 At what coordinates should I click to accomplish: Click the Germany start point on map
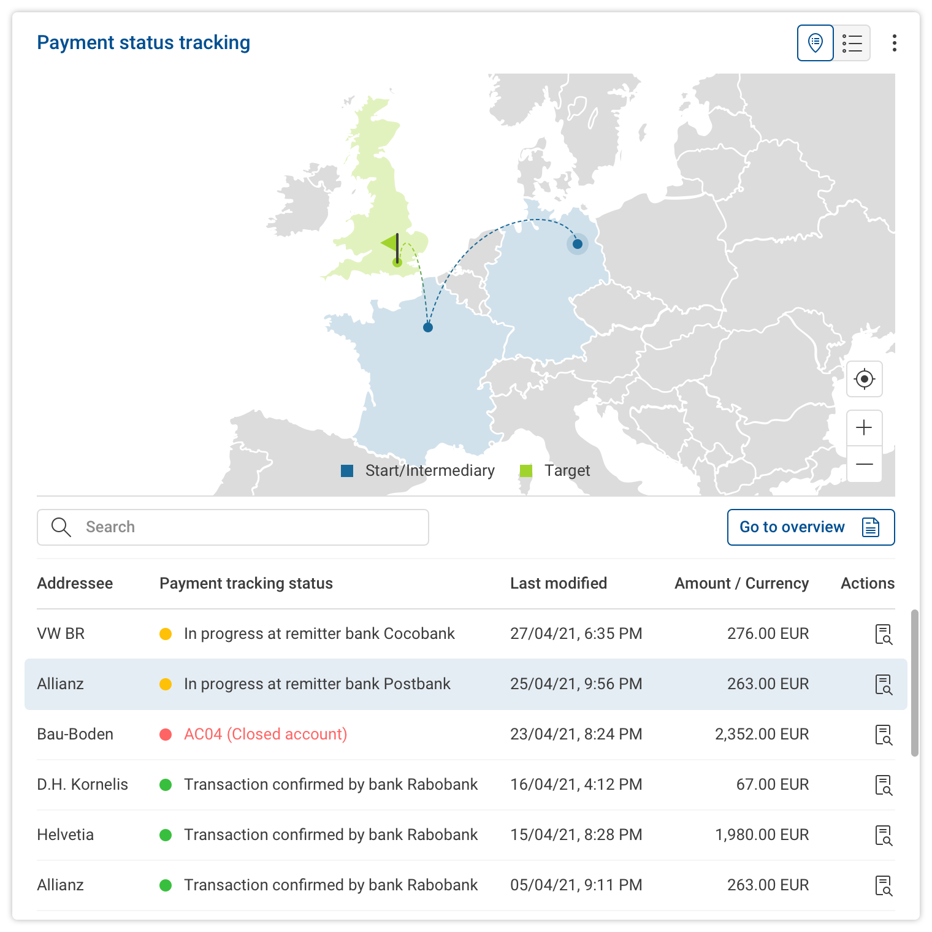[x=577, y=244]
